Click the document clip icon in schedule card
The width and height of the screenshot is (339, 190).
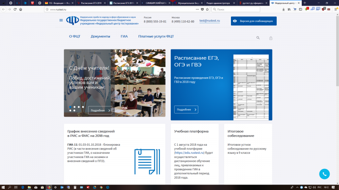click(144, 161)
